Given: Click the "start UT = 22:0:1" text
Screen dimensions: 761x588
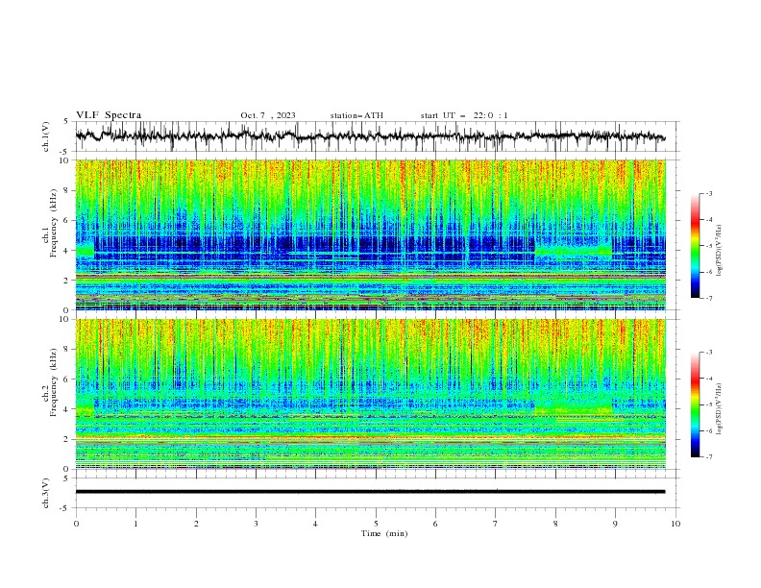Looking at the screenshot, I should point(464,115).
